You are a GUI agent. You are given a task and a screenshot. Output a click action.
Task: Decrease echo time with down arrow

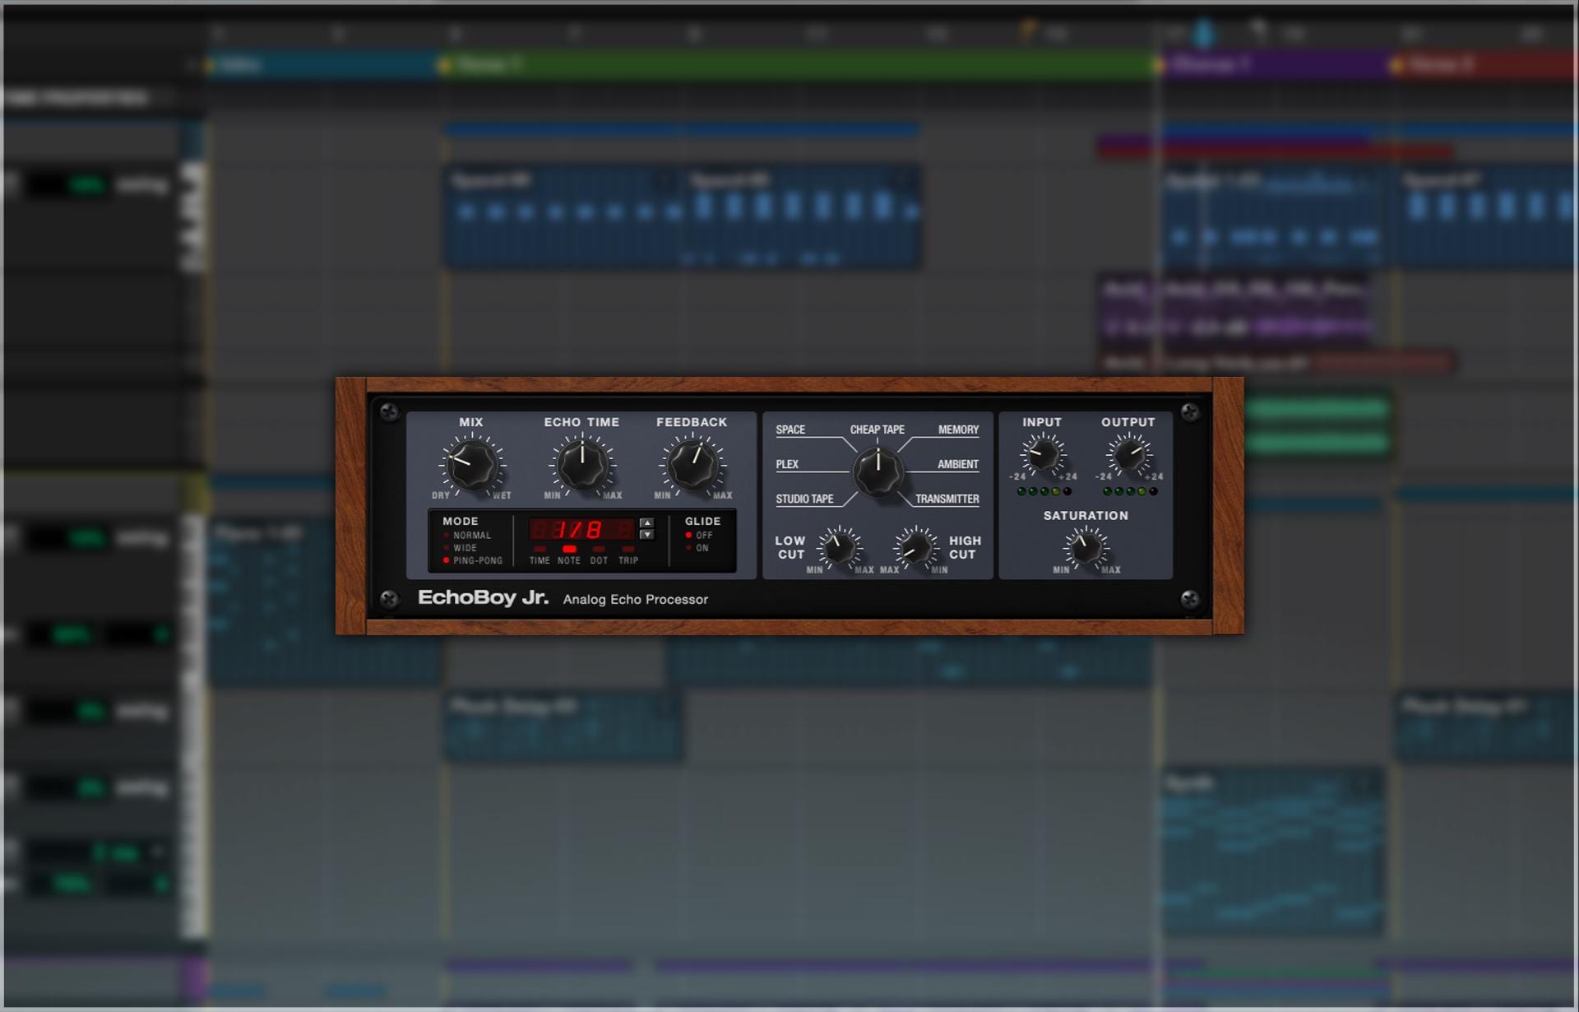point(647,535)
